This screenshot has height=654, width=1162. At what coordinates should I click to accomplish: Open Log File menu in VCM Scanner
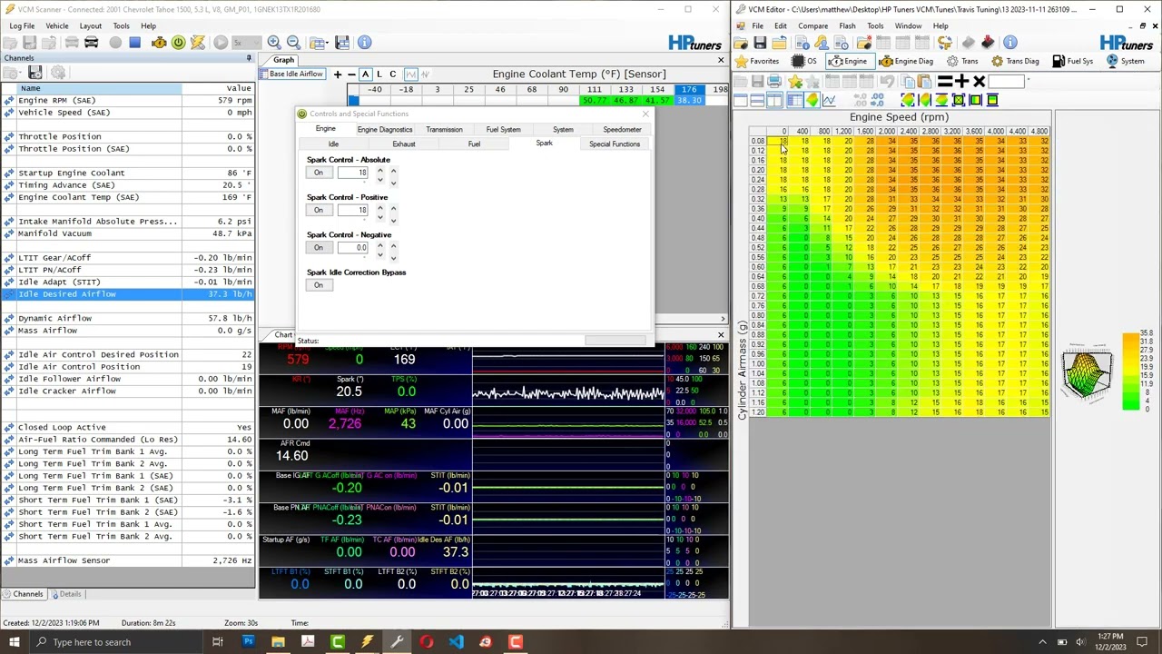click(22, 25)
